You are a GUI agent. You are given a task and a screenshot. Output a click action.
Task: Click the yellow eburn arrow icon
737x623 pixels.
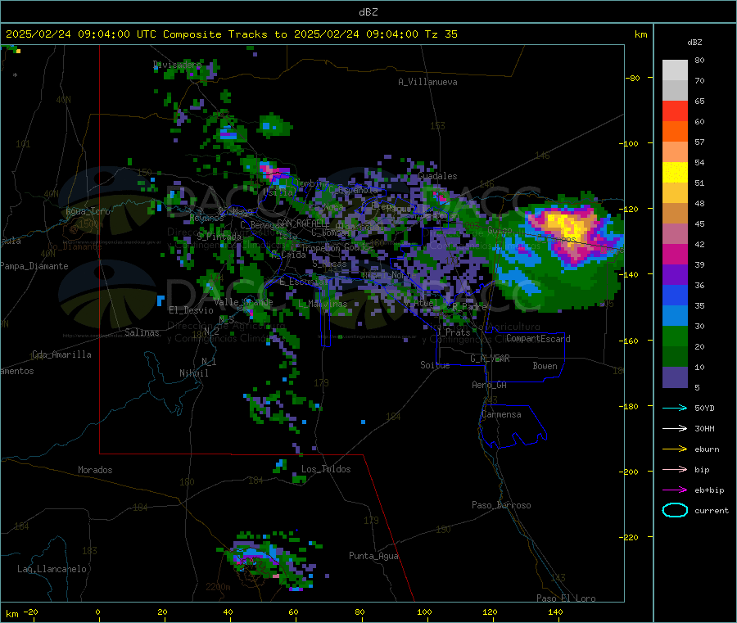(x=675, y=449)
